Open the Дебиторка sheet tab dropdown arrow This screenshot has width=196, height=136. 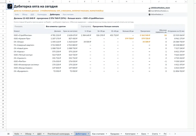(x=88, y=134)
